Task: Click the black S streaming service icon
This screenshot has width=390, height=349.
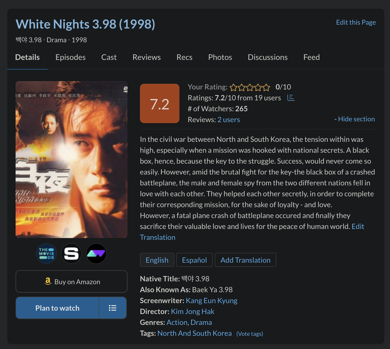Action: point(71,254)
